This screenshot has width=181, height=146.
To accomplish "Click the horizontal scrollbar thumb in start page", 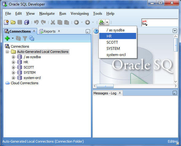I will pyautogui.click(x=105, y=86).
